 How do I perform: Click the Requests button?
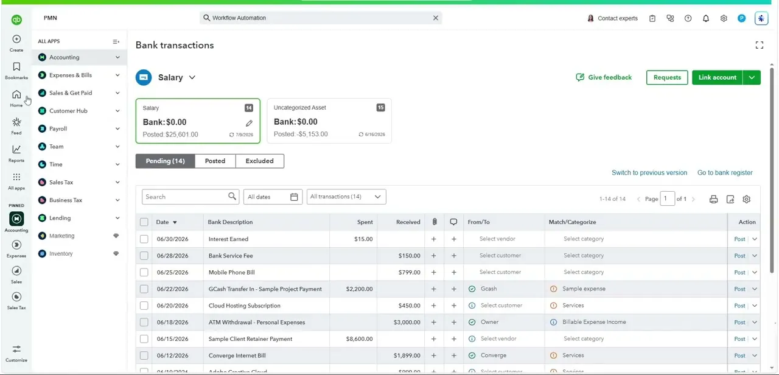tap(667, 77)
